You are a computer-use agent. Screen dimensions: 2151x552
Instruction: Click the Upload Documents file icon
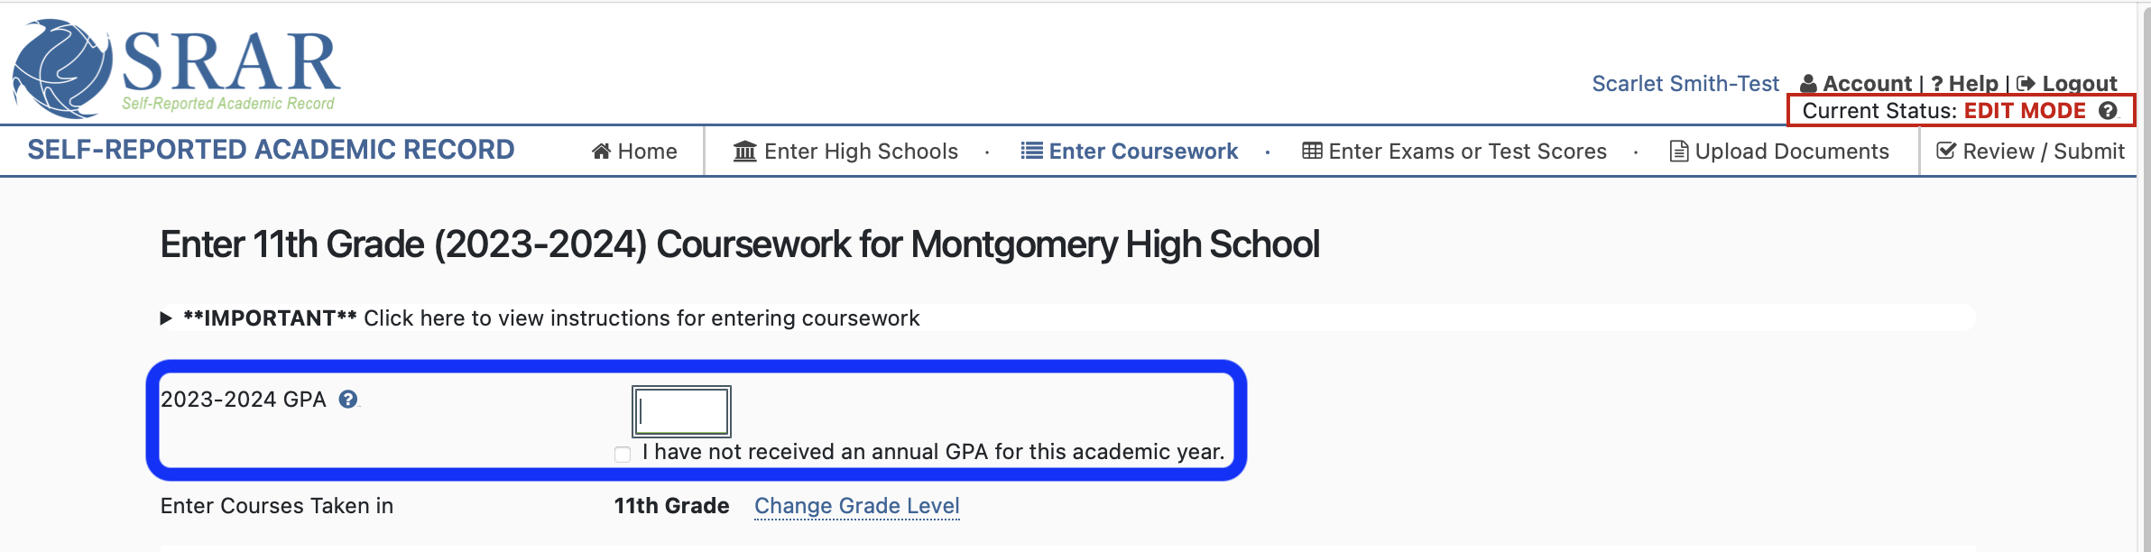pos(1679,152)
